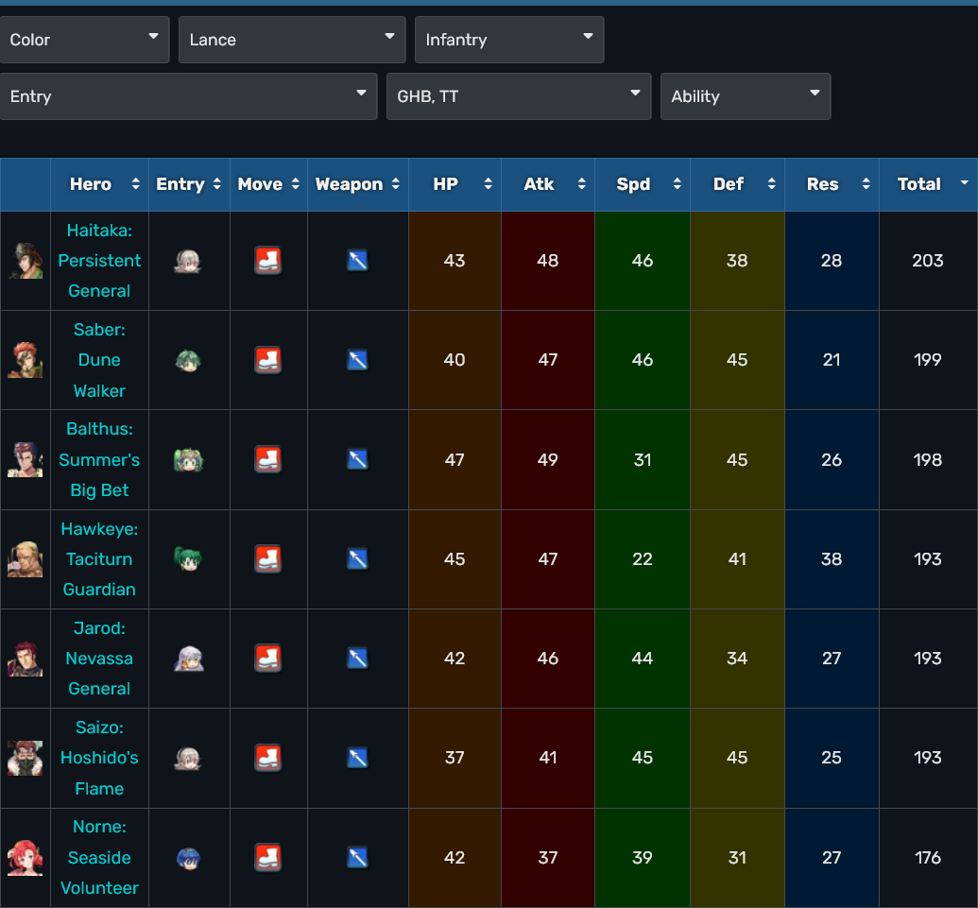Click Saizo's HP value 37
This screenshot has height=908, width=978.
[455, 758]
